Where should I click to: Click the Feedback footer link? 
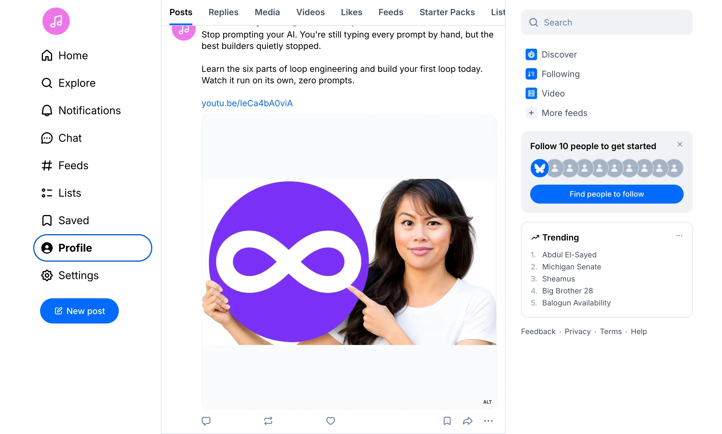(538, 332)
